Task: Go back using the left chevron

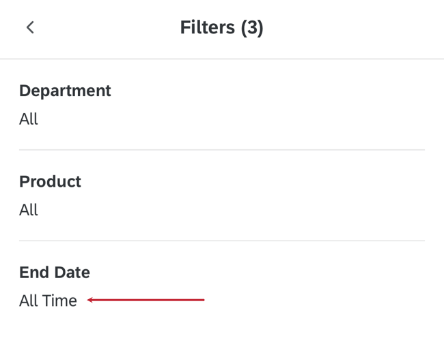Action: coord(30,27)
